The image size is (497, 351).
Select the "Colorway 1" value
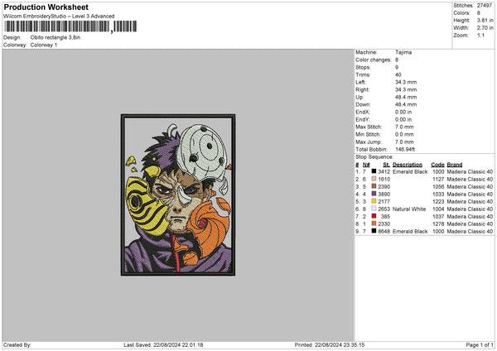[x=44, y=45]
